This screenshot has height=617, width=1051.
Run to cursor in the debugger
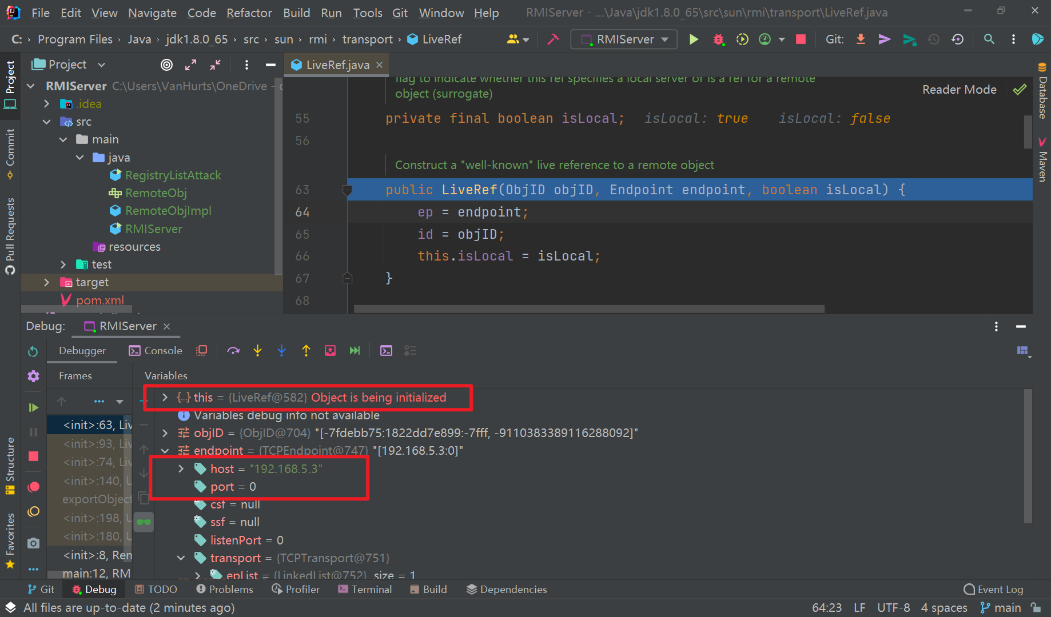click(x=355, y=350)
